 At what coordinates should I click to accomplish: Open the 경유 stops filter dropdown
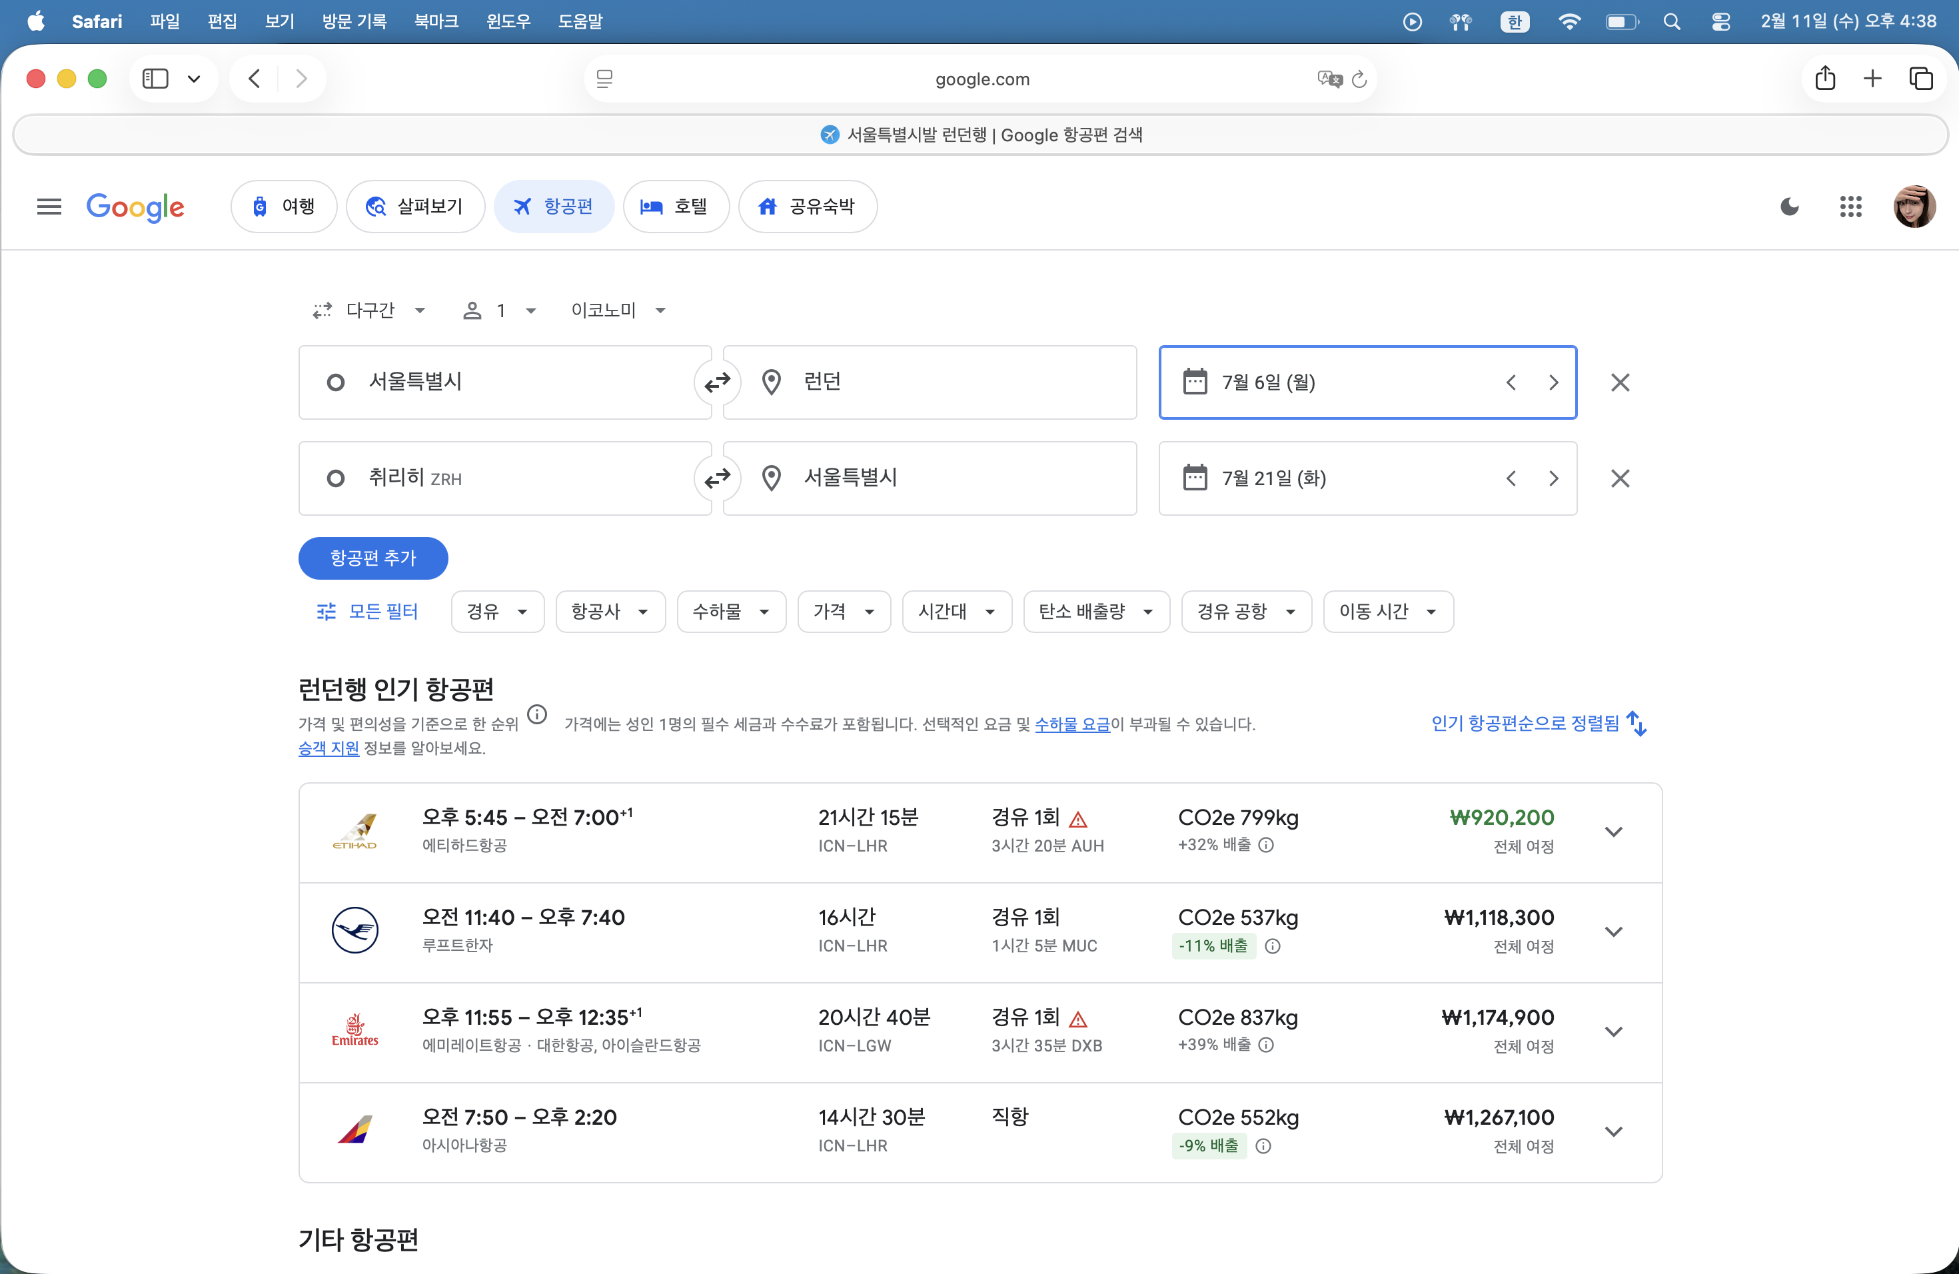click(497, 612)
